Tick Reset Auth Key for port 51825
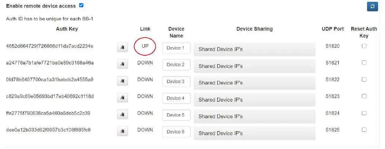This screenshot has width=385, height=149. coord(364,130)
